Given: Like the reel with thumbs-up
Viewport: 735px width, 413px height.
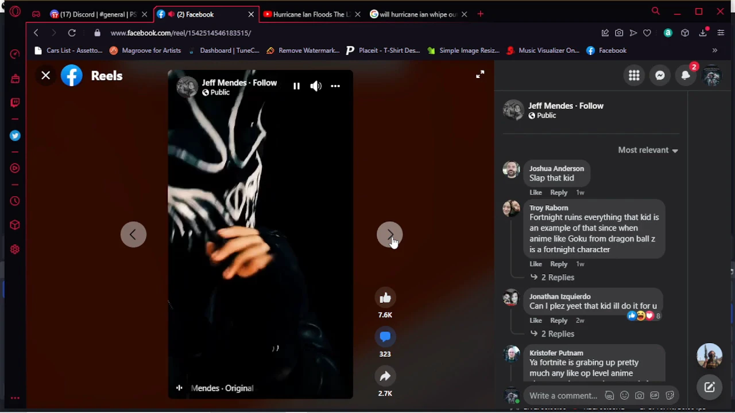Looking at the screenshot, I should (385, 298).
